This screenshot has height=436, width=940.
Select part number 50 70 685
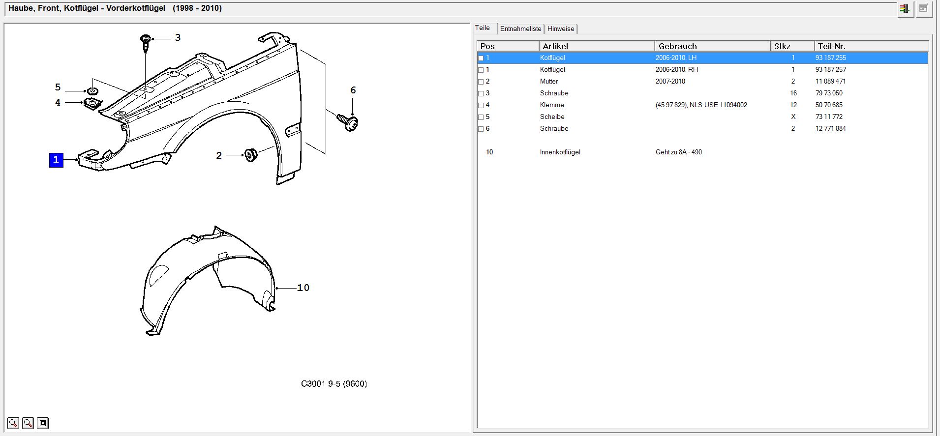pyautogui.click(x=829, y=105)
